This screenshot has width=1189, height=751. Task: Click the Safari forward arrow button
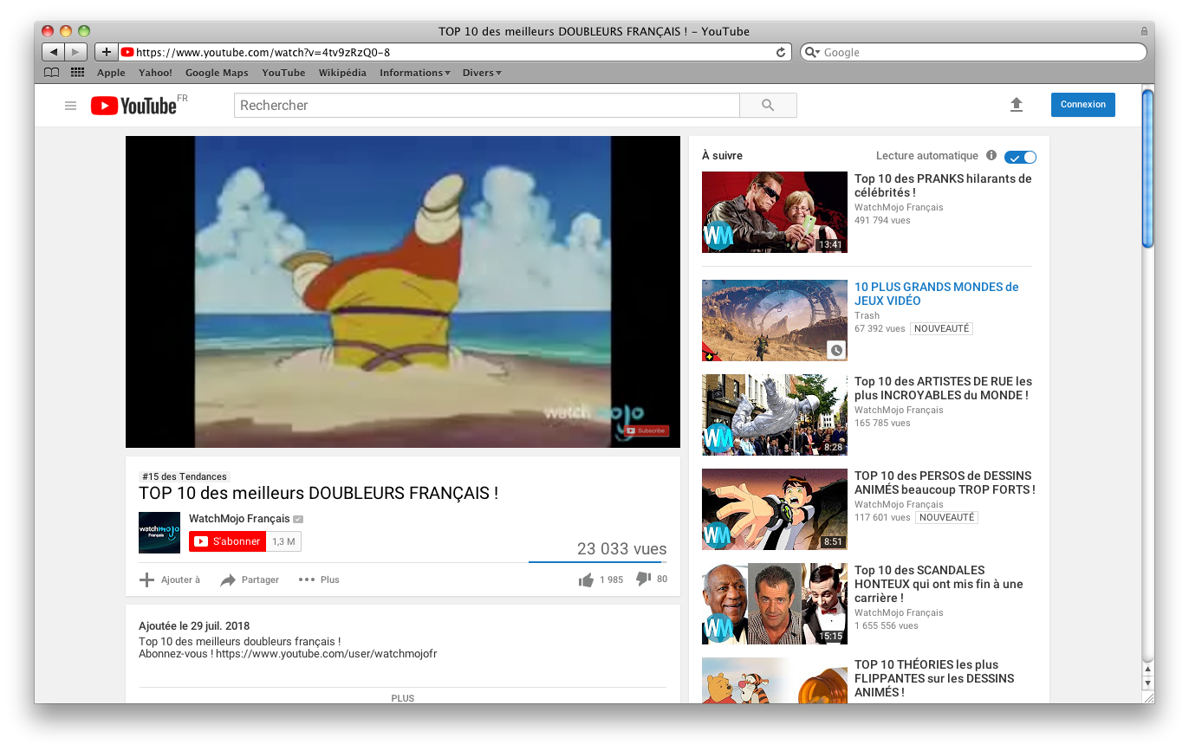coord(76,52)
